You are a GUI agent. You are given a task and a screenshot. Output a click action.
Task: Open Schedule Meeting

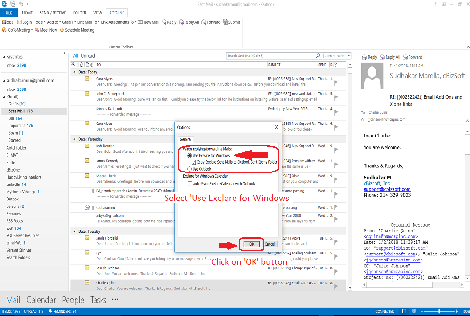pos(77,30)
